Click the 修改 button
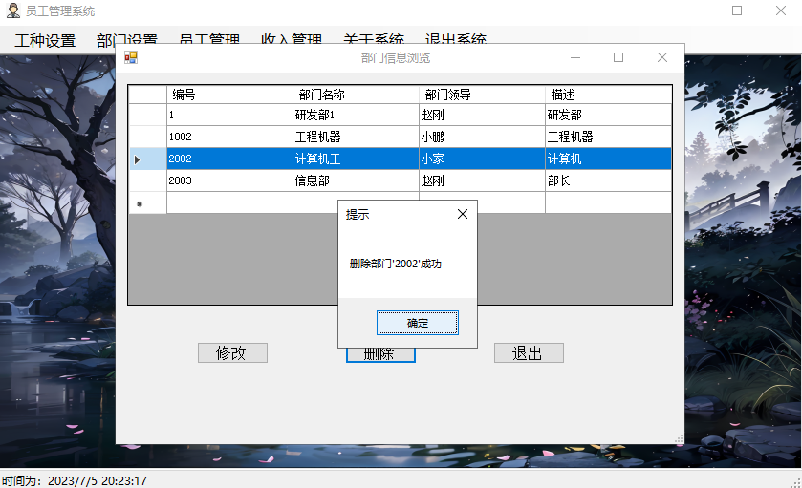The width and height of the screenshot is (802, 488). tap(232, 353)
